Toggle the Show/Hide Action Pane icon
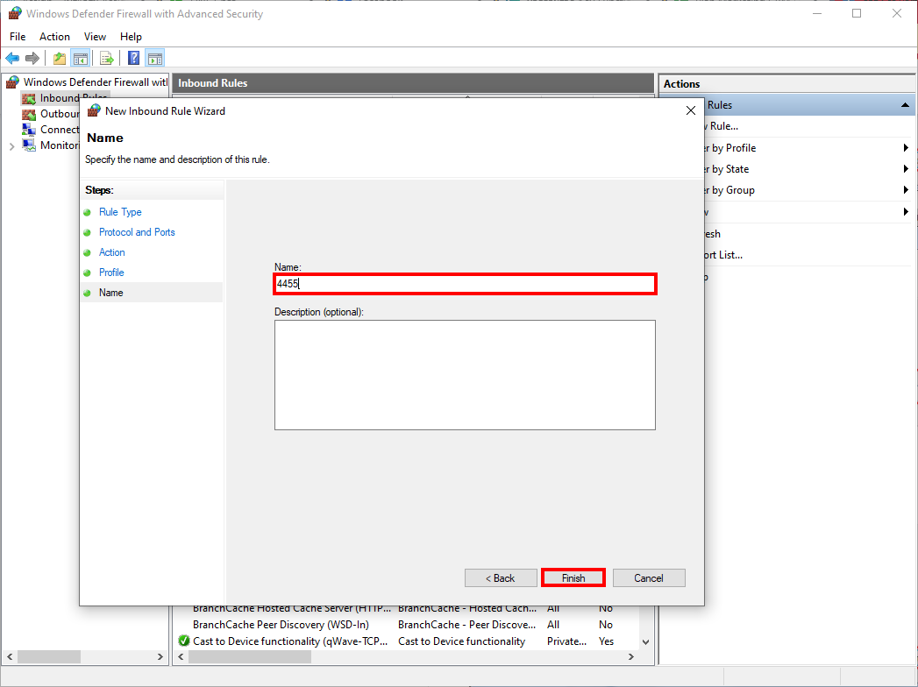This screenshot has height=687, width=918. point(155,58)
